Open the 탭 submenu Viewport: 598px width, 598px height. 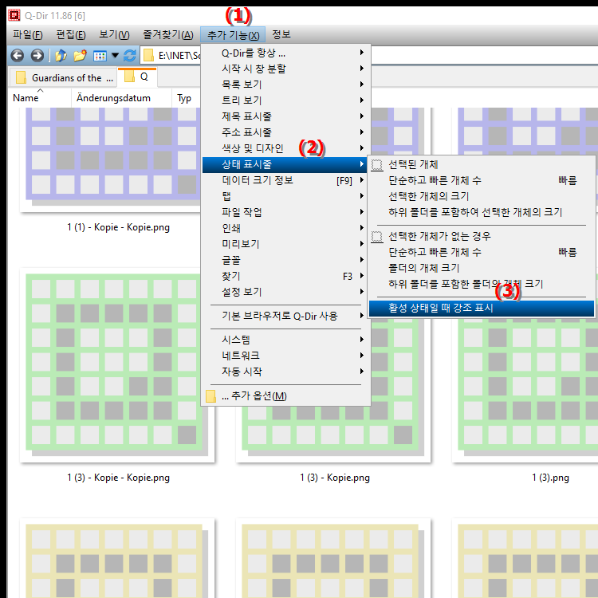285,196
